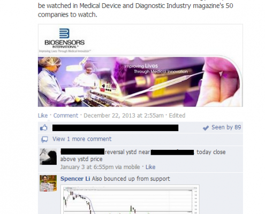
Task: Open Spencer Li's stock chart image
Action: coord(130,200)
